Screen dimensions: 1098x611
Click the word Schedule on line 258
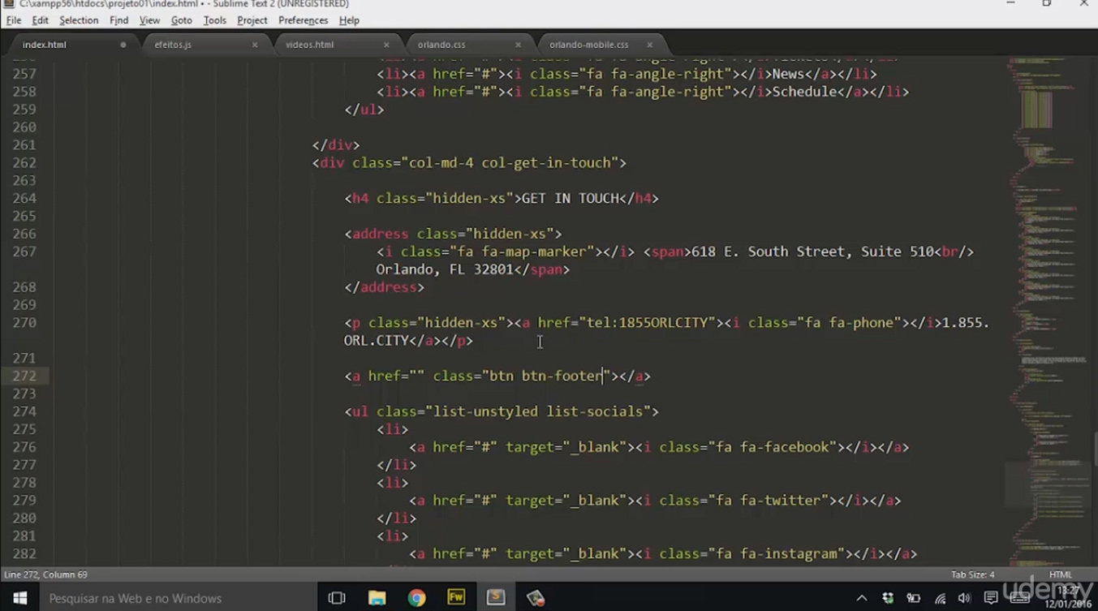[x=804, y=92]
